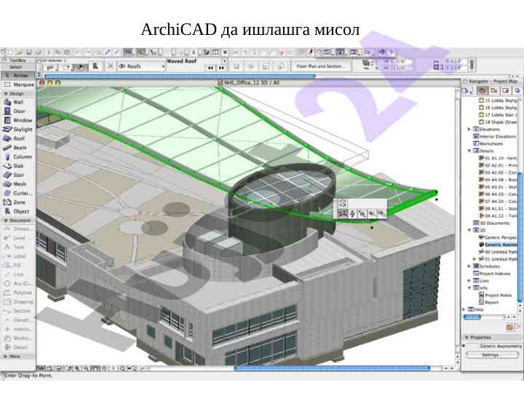
Task: Switch Navigator to View Map tab
Action: click(x=493, y=90)
